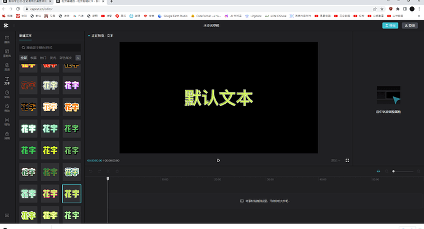Select the Text (T) tool in sidebar
Image resolution: width=424 pixels, height=229 pixels.
(7, 80)
